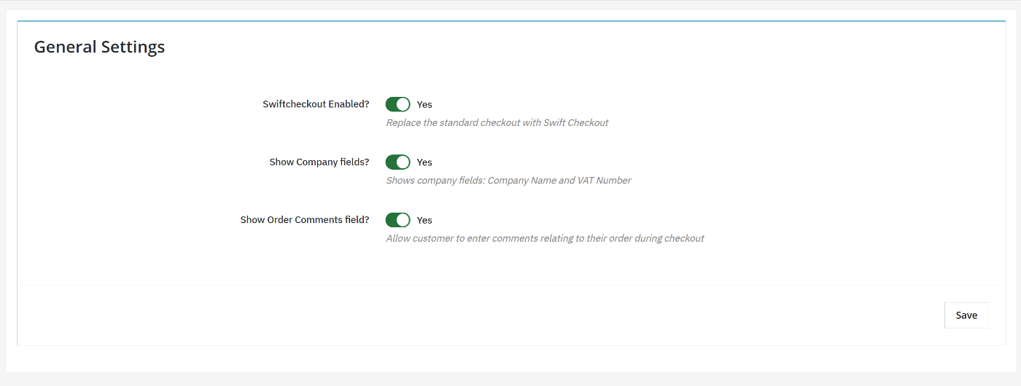Screen dimensions: 1021x386
Task: Toggle the Show Company fields switch
Action: 398,162
